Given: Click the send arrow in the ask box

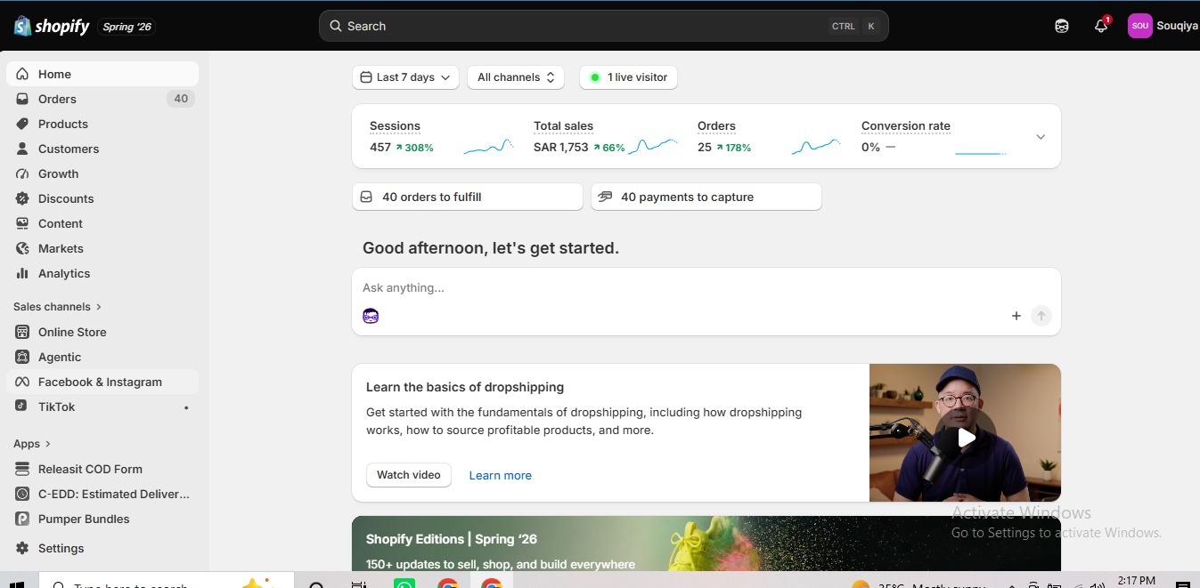Looking at the screenshot, I should pos(1041,316).
